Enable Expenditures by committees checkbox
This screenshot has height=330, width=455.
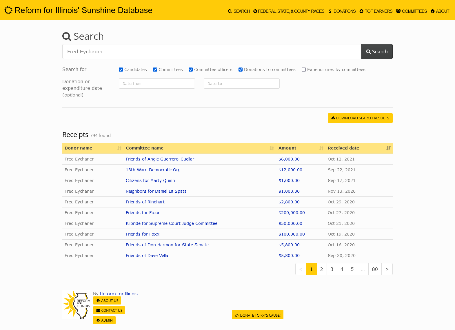click(304, 70)
